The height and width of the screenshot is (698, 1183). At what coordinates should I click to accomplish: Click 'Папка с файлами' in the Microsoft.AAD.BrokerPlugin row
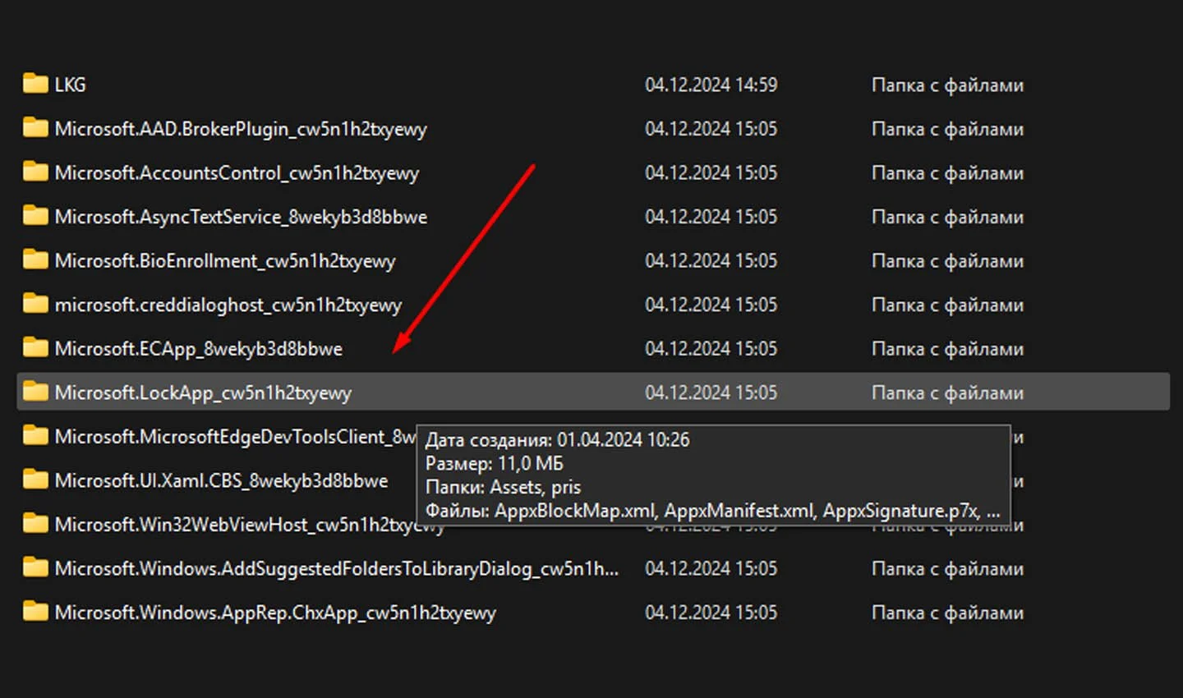click(947, 129)
